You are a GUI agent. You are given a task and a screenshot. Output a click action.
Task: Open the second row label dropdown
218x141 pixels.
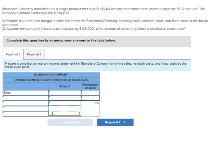click(x=26, y=98)
